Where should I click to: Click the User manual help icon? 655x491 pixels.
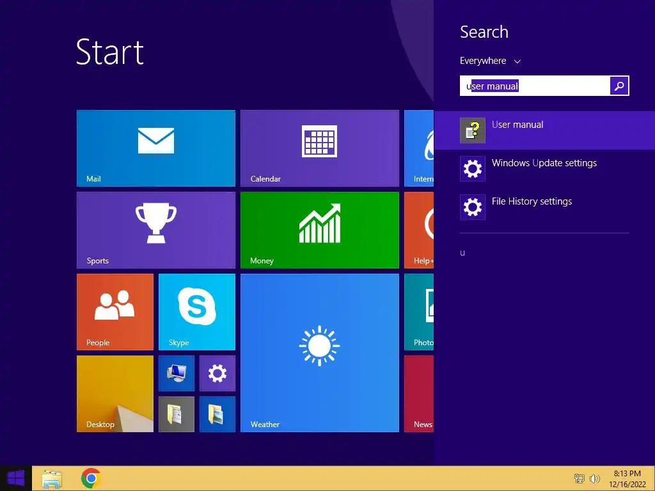point(473,130)
